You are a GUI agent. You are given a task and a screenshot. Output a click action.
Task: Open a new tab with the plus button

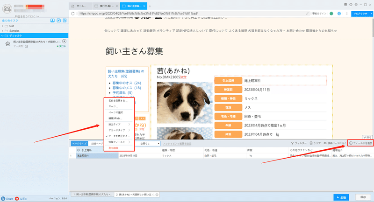pos(150,6)
